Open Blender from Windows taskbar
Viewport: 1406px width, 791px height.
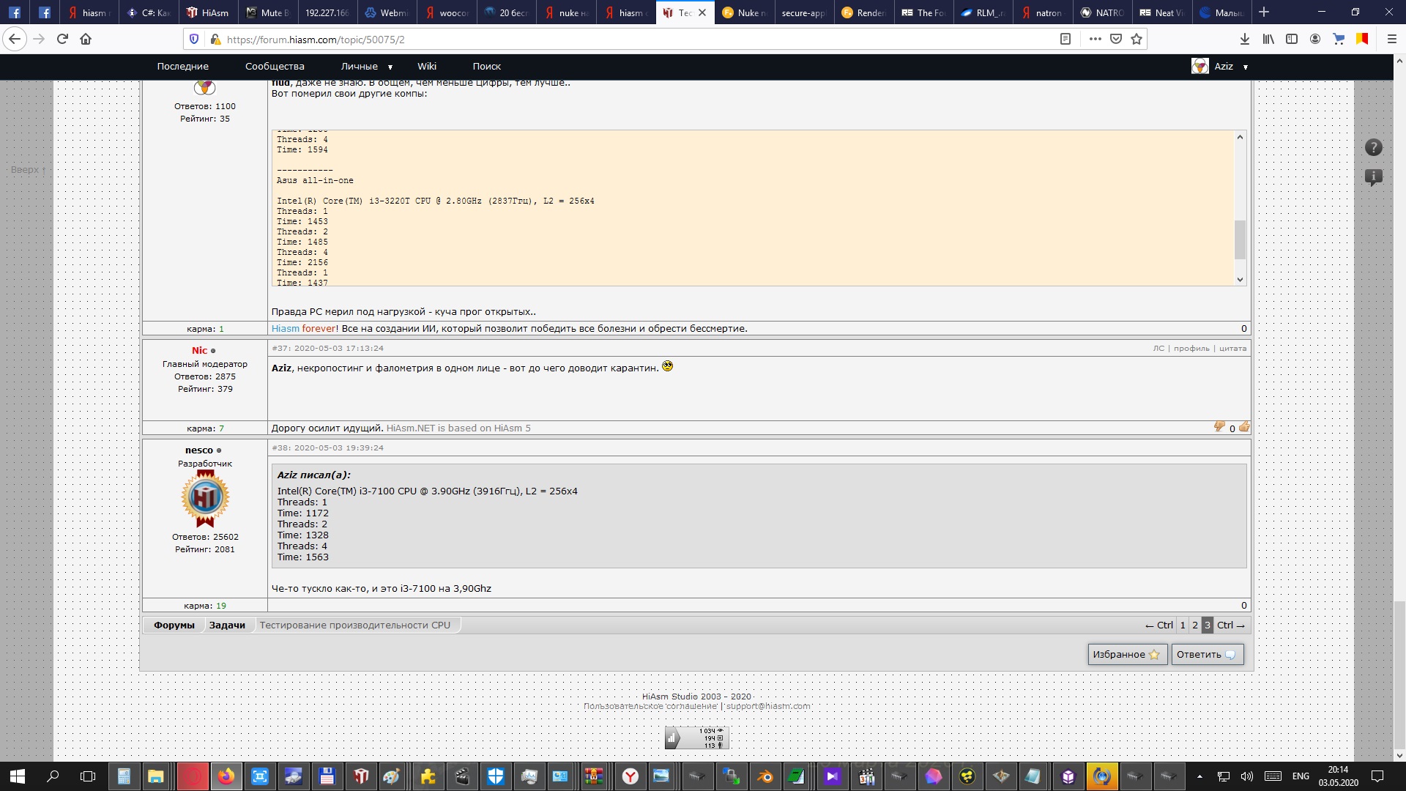click(765, 776)
